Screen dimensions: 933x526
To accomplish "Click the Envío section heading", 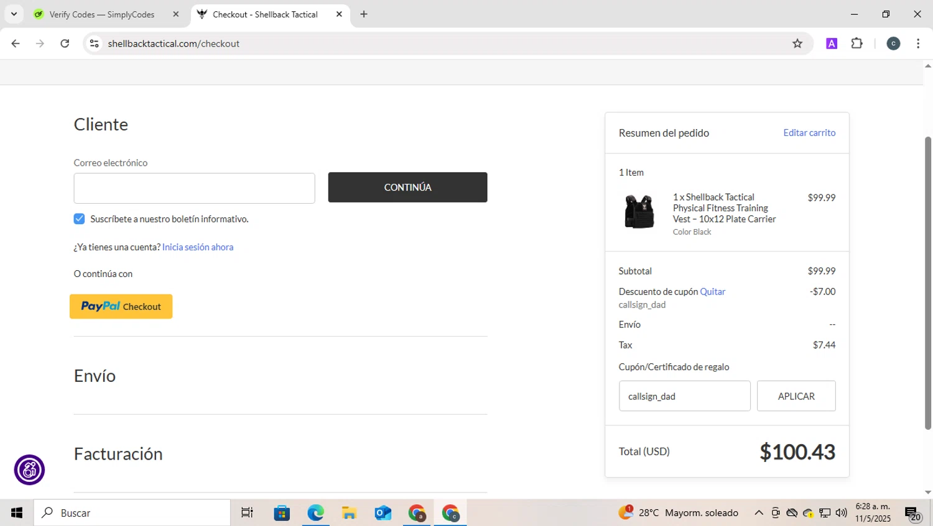I will click(95, 376).
